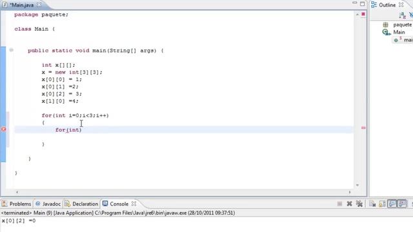Click the 'x[0][2] = 3;' line
Screen dimensions: 413x232
(x=62, y=94)
